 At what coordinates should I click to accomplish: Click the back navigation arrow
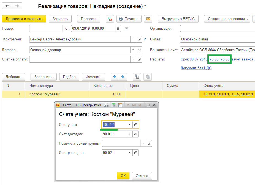point(7,6)
